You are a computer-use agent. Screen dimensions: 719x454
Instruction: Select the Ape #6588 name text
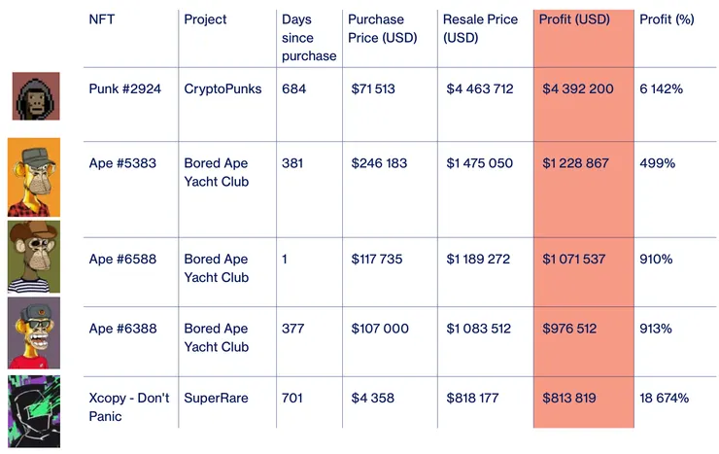122,260
